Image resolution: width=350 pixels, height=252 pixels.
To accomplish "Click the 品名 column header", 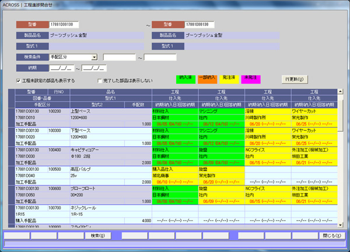I will [x=111, y=92].
